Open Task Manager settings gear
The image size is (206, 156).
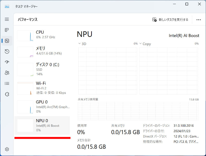[7, 149]
